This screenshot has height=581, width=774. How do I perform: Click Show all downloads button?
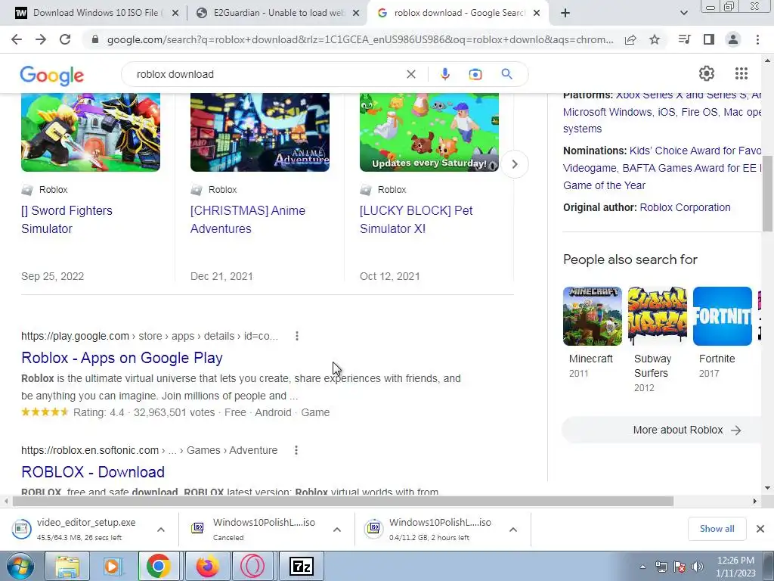point(717,529)
